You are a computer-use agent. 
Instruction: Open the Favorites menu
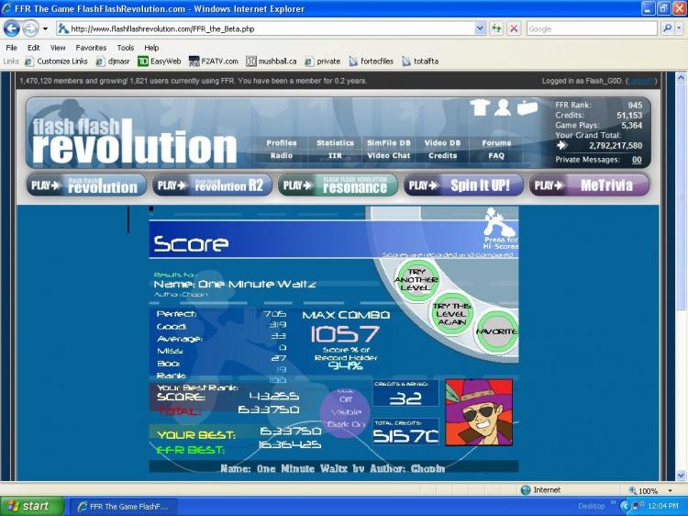coord(91,48)
